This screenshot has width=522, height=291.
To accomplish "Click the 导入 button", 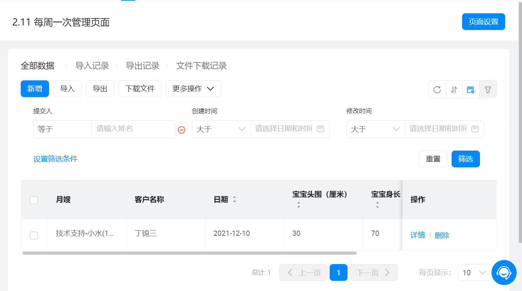I will [67, 89].
